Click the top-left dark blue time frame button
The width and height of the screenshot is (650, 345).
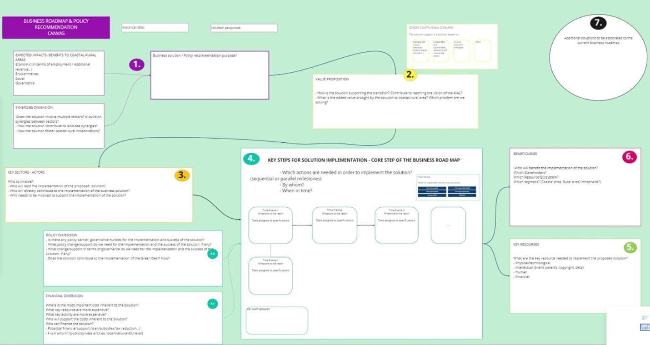[432, 188]
